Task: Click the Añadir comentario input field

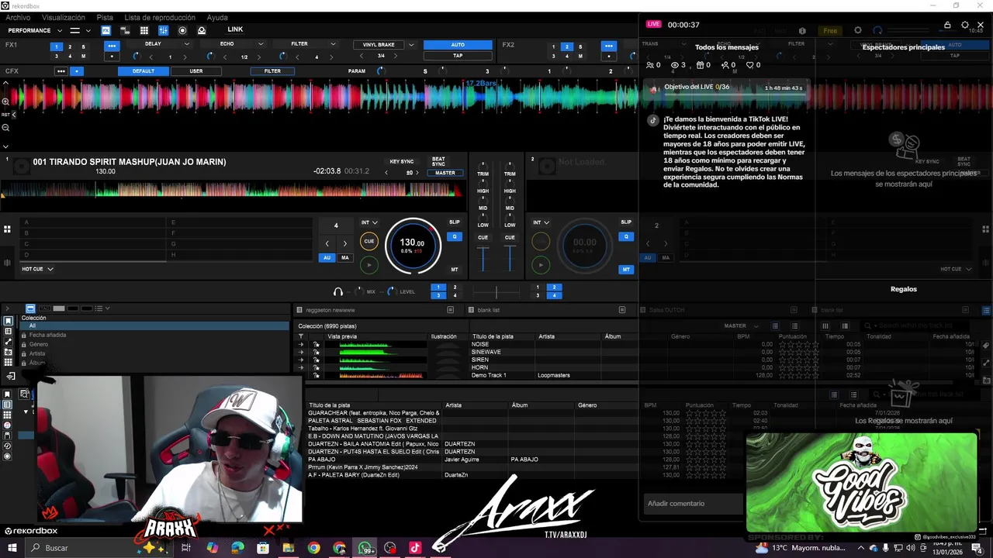Action: (694, 504)
